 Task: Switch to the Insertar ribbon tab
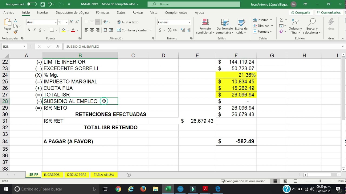(42, 12)
